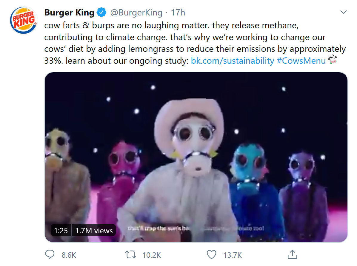357x266 pixels.
Task: Open the share tweet upload icon
Action: 292,254
